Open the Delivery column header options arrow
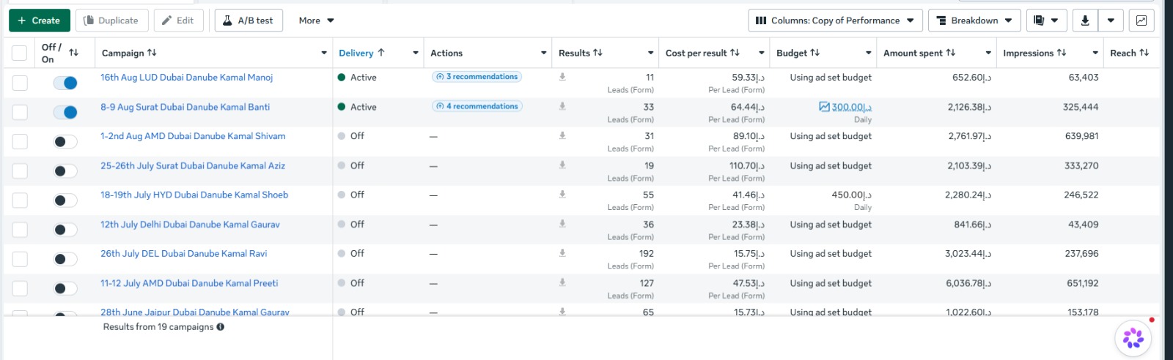This screenshot has width=1173, height=360. click(416, 53)
